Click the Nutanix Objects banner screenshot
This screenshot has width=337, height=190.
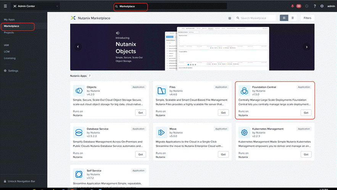click(x=217, y=48)
